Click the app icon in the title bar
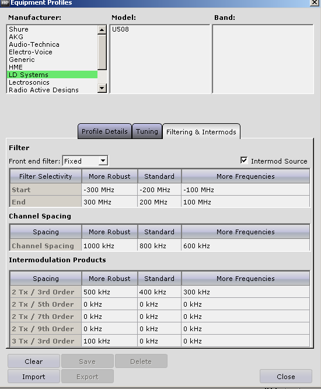Image resolution: width=321 pixels, height=389 pixels. 5,3
